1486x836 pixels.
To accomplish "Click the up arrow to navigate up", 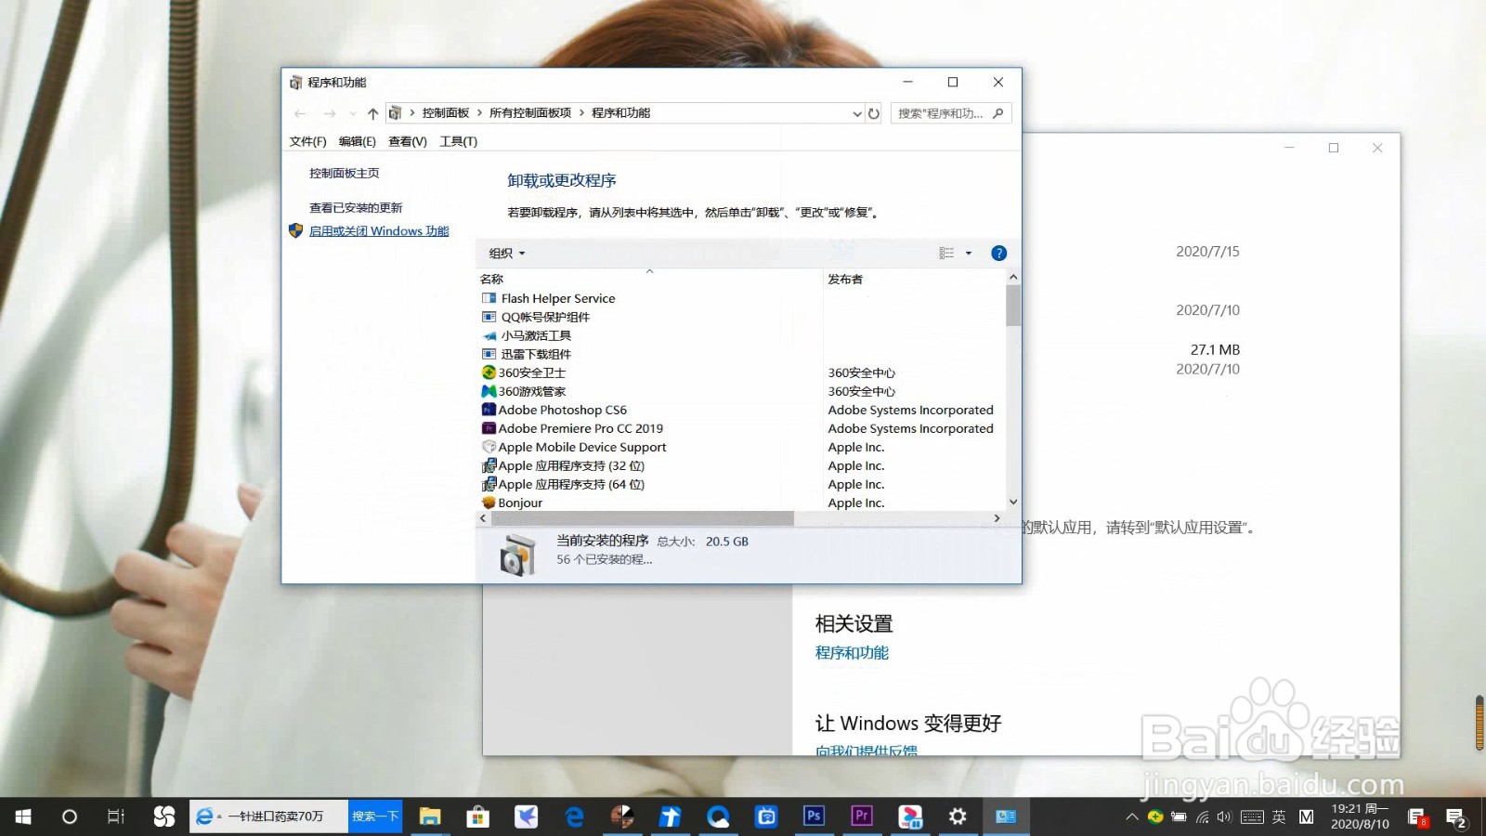I will point(372,112).
